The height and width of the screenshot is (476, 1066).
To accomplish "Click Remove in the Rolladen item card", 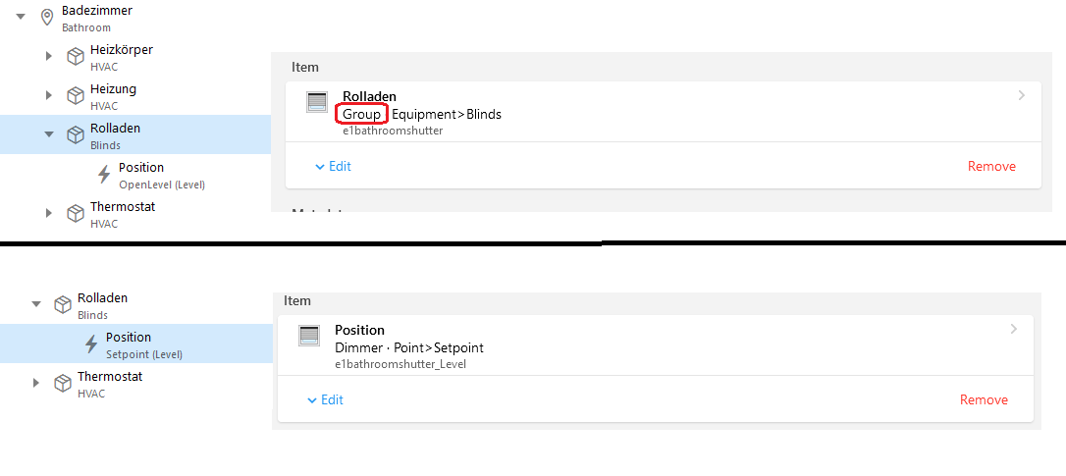I will 991,166.
